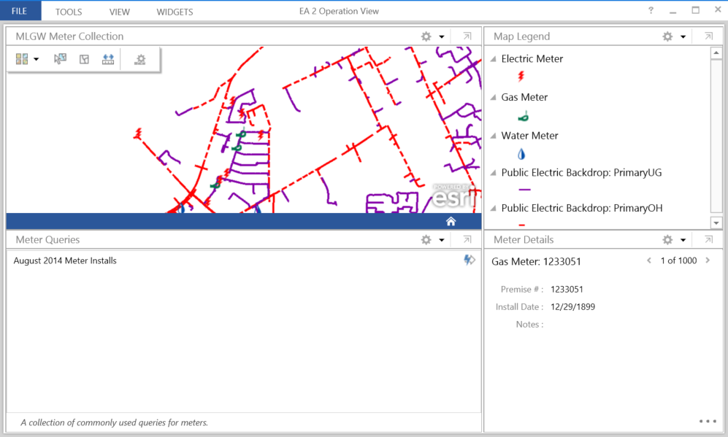This screenshot has height=437, width=728.
Task: Open map toolbar settings gear icon
Action: [x=139, y=59]
